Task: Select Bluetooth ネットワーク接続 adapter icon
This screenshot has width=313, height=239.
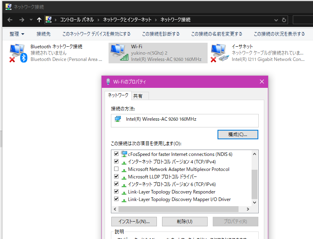Action: tap(18, 53)
